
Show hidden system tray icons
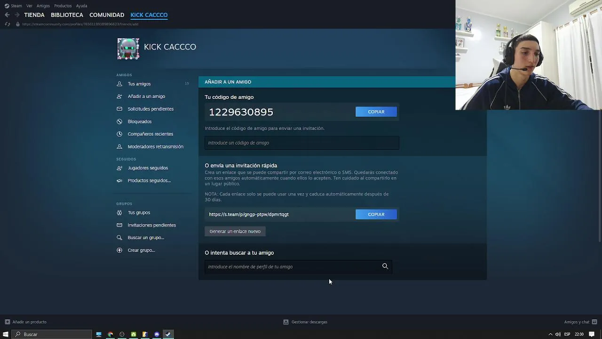pos(550,334)
